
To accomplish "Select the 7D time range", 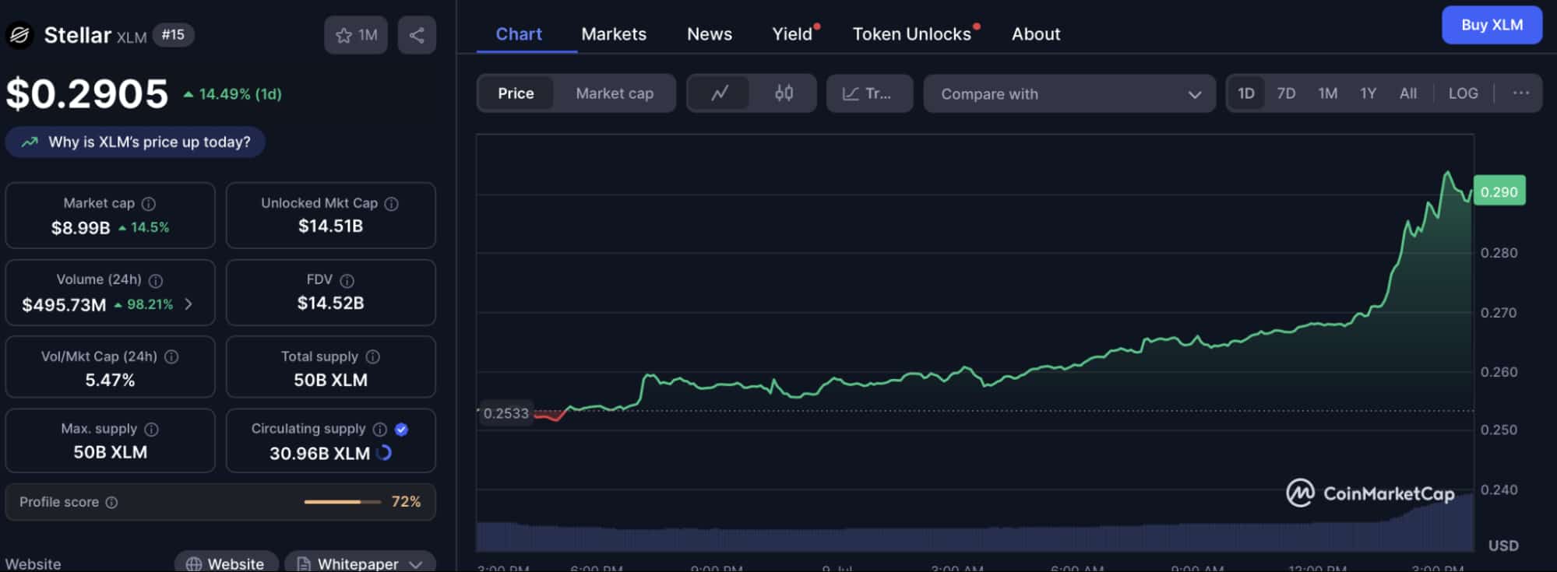I will (1286, 93).
